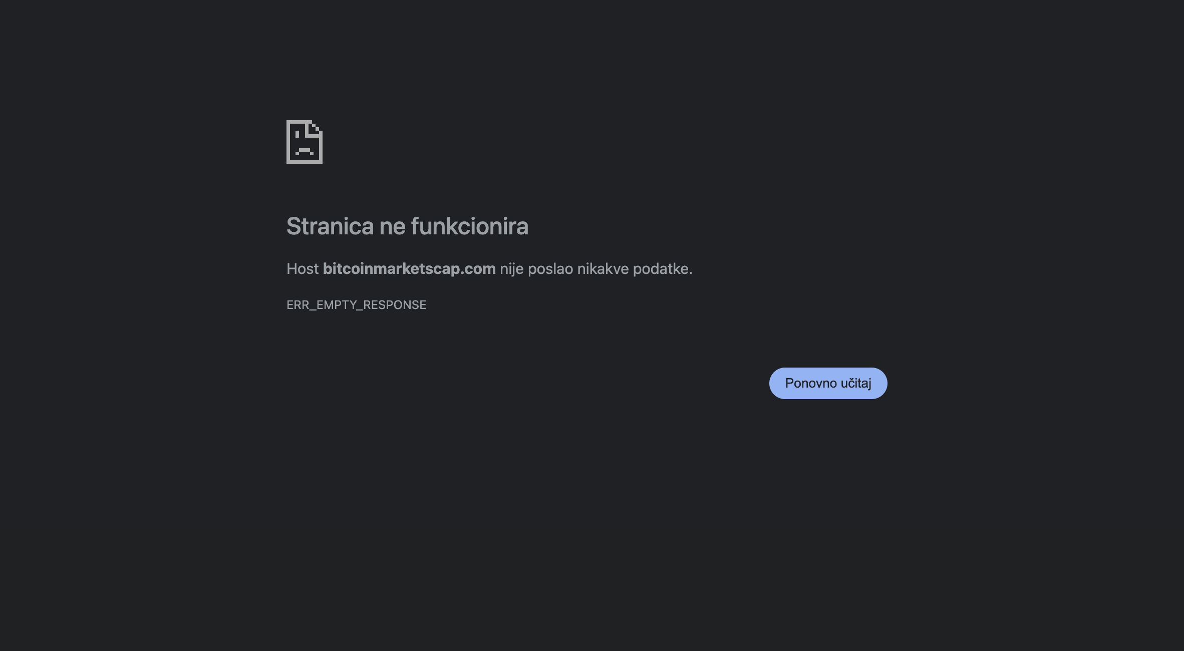Viewport: 1184px width, 651px height.
Task: Click the sad page error icon
Action: tap(305, 142)
